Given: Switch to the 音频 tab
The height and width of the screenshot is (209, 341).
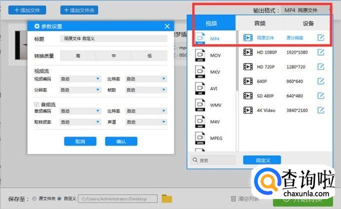Looking at the screenshot, I should coord(259,23).
